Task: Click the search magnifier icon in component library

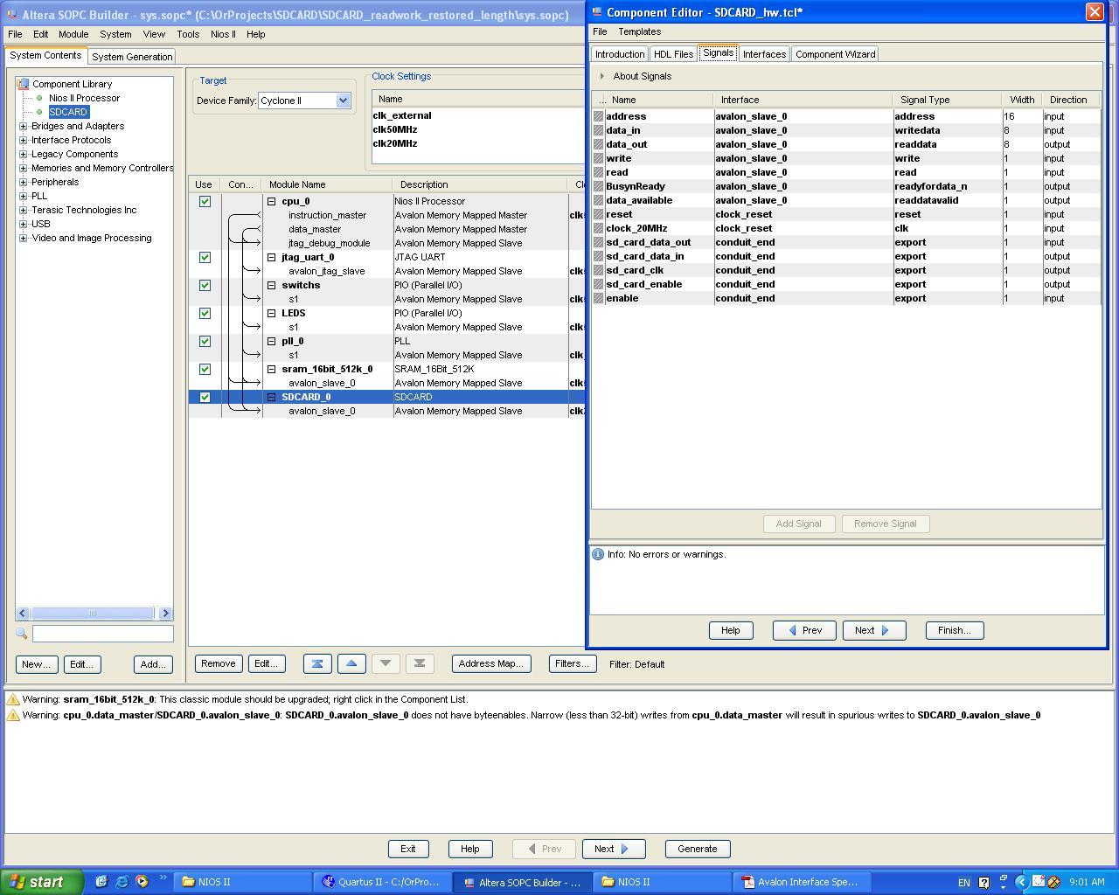Action: [22, 634]
